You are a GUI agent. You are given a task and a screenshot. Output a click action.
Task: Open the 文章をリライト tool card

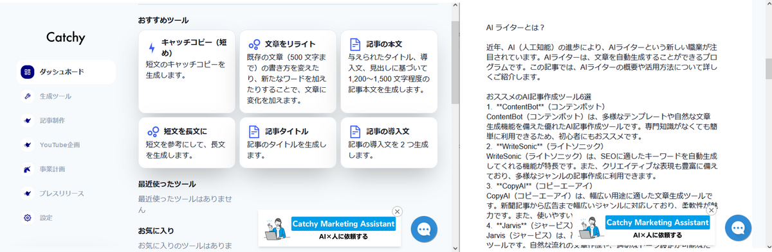tap(288, 71)
